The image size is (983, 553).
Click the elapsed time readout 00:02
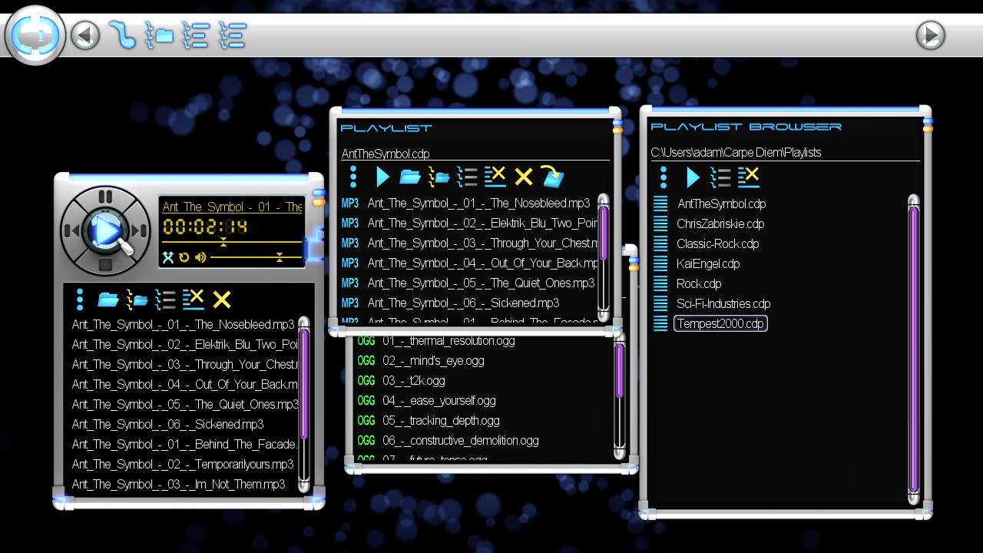(x=204, y=227)
